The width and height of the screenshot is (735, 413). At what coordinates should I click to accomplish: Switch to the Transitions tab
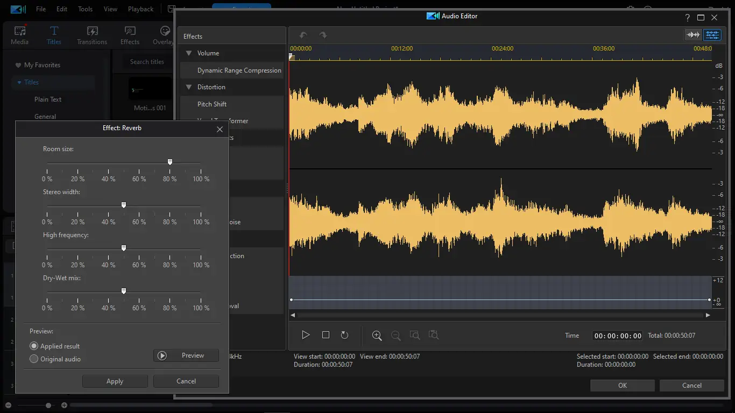(92, 35)
